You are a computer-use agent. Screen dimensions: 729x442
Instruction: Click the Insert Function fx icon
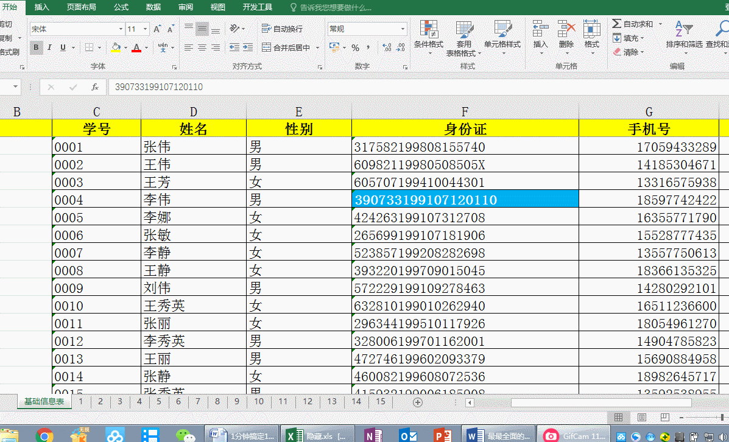(x=94, y=87)
